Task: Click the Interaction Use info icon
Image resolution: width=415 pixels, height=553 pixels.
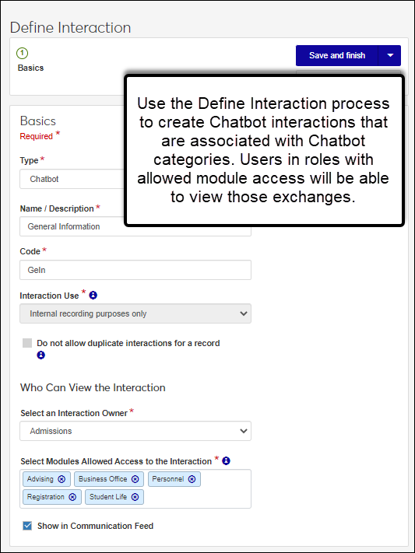Action: (93, 296)
